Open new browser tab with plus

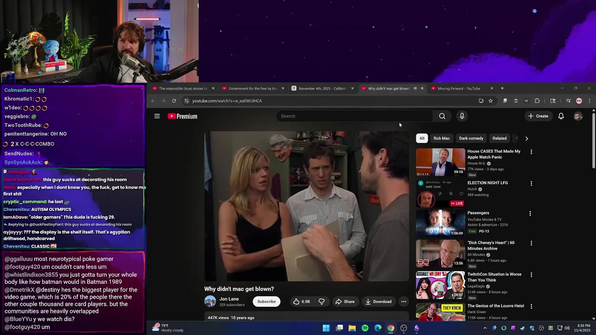[502, 88]
